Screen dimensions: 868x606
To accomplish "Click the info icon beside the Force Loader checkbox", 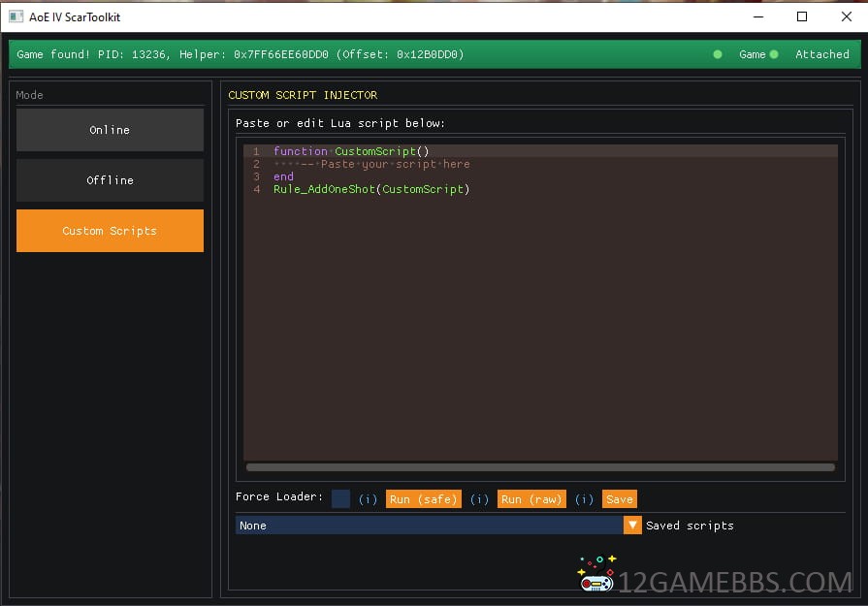I will coord(368,499).
